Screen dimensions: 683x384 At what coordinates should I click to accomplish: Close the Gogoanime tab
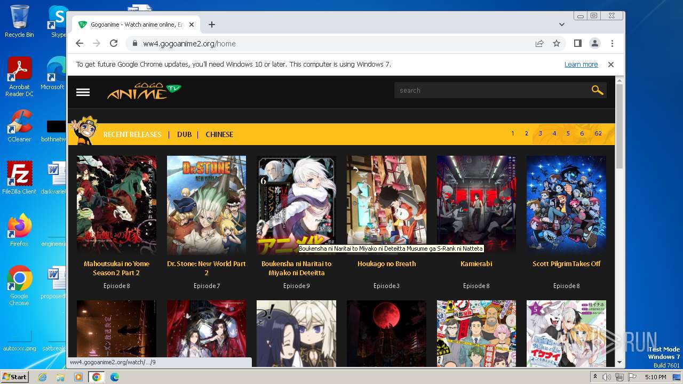192,25
